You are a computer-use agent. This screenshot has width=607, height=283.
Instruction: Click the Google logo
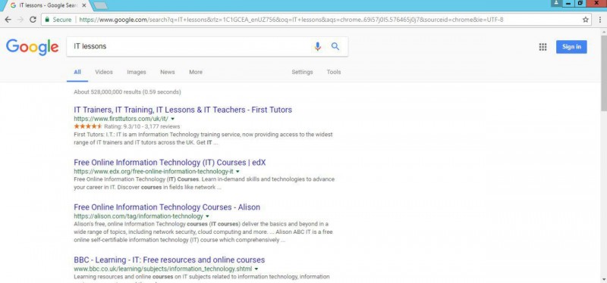pos(33,47)
